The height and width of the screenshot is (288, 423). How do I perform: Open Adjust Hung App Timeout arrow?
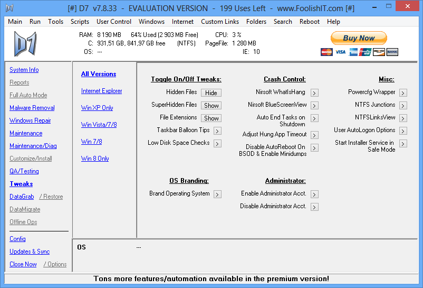[314, 135]
